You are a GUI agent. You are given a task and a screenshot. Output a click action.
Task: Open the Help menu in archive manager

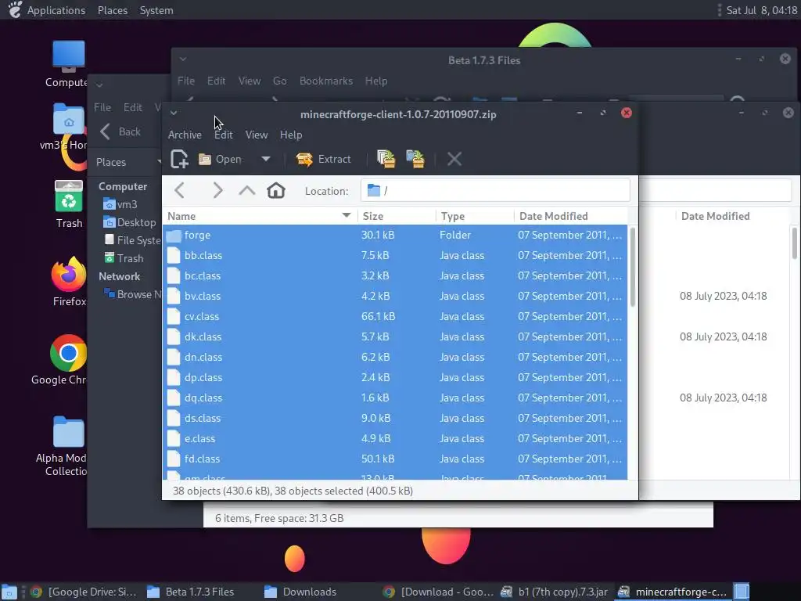coord(291,135)
